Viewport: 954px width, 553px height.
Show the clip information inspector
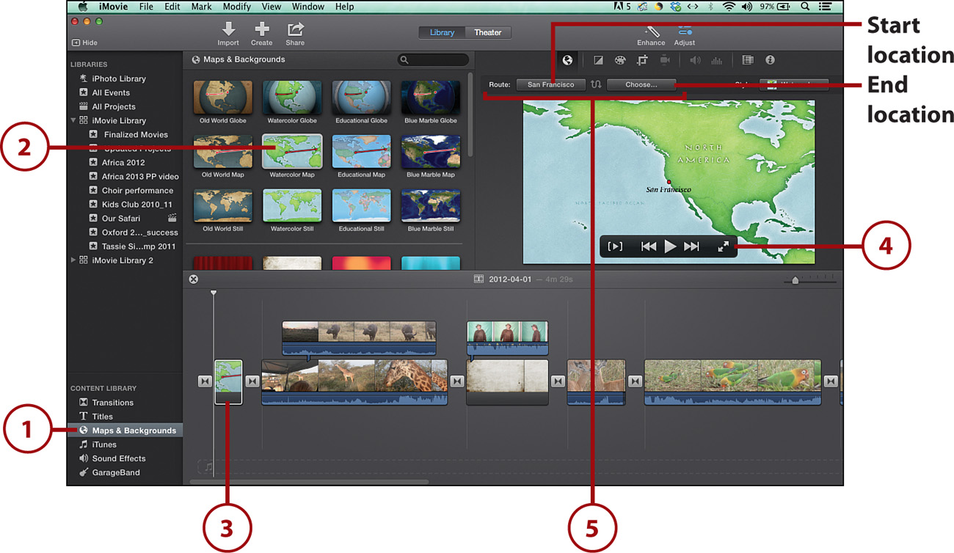coord(770,60)
